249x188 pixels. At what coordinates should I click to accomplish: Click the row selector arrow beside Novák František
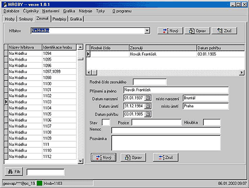[x=88, y=54]
